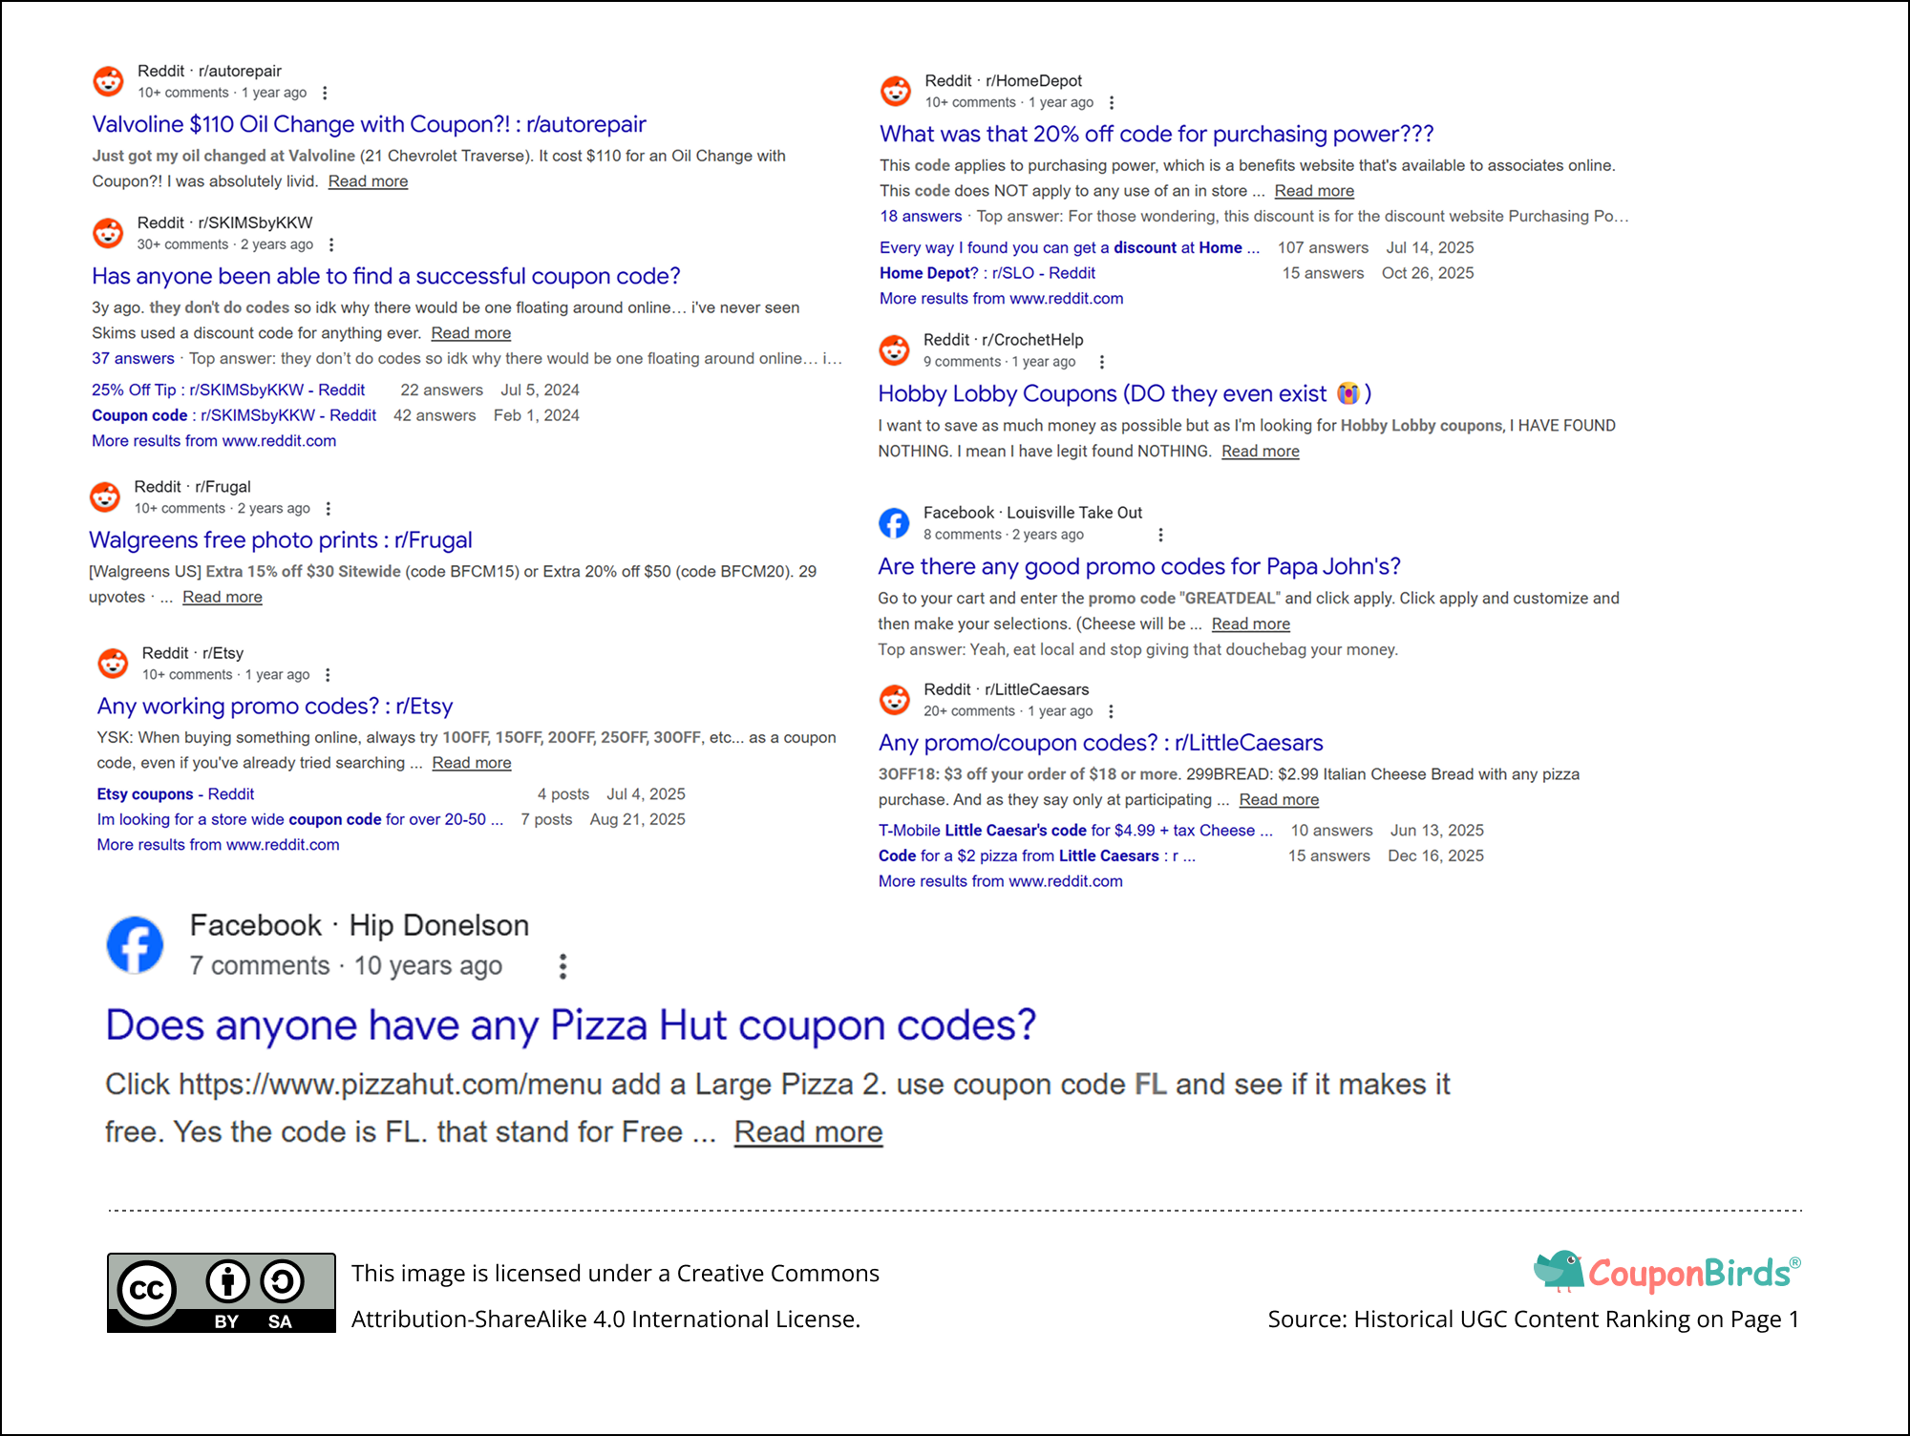Click the Reddit icon next to r/LittleCaesars result
1910x1436 pixels.
click(x=895, y=699)
